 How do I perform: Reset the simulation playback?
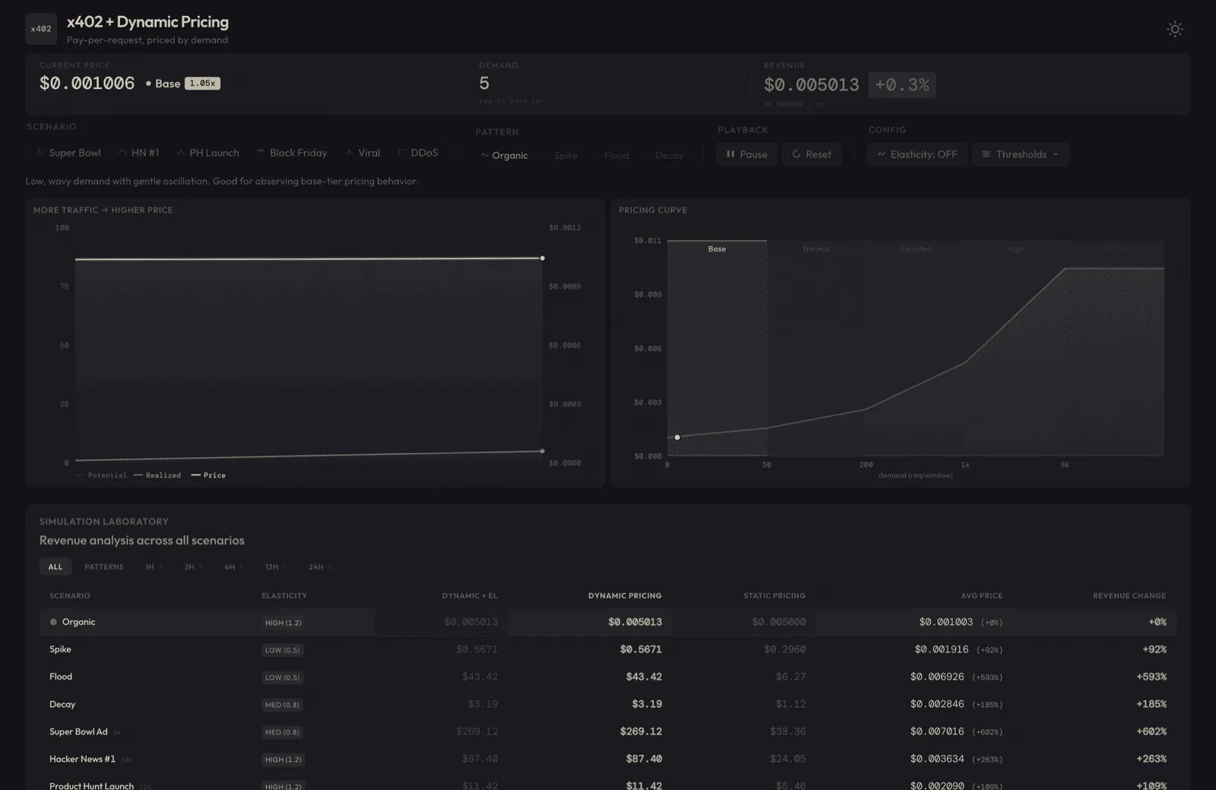812,154
